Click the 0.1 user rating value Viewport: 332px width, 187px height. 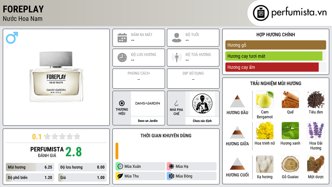click(37, 137)
